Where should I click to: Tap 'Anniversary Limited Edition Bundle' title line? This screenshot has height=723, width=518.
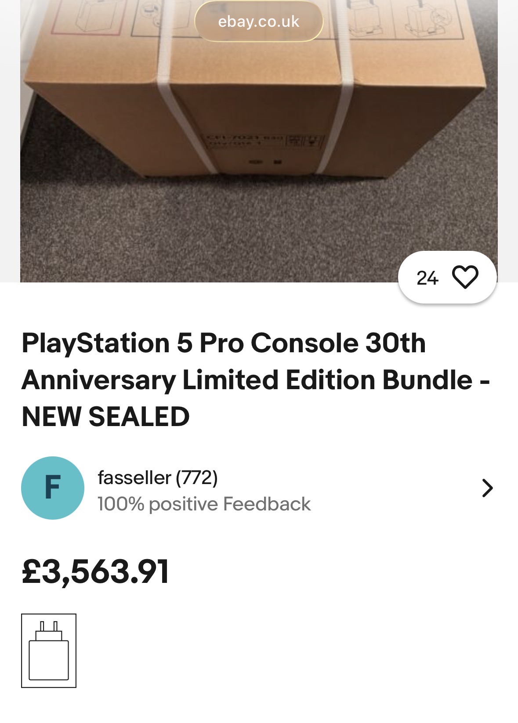[246, 380]
